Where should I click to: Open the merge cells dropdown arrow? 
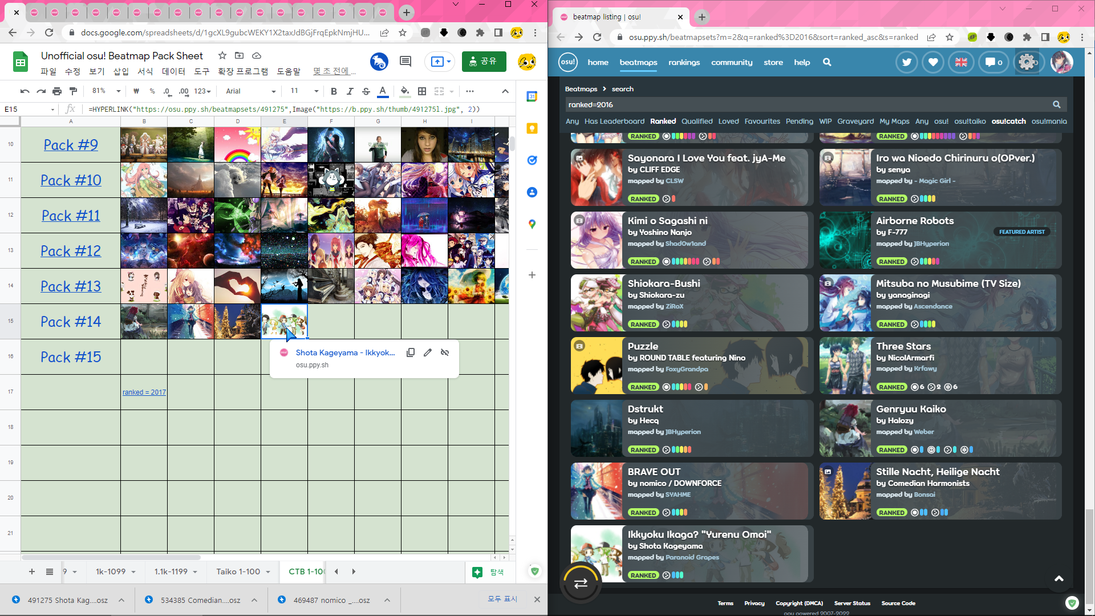pos(452,91)
